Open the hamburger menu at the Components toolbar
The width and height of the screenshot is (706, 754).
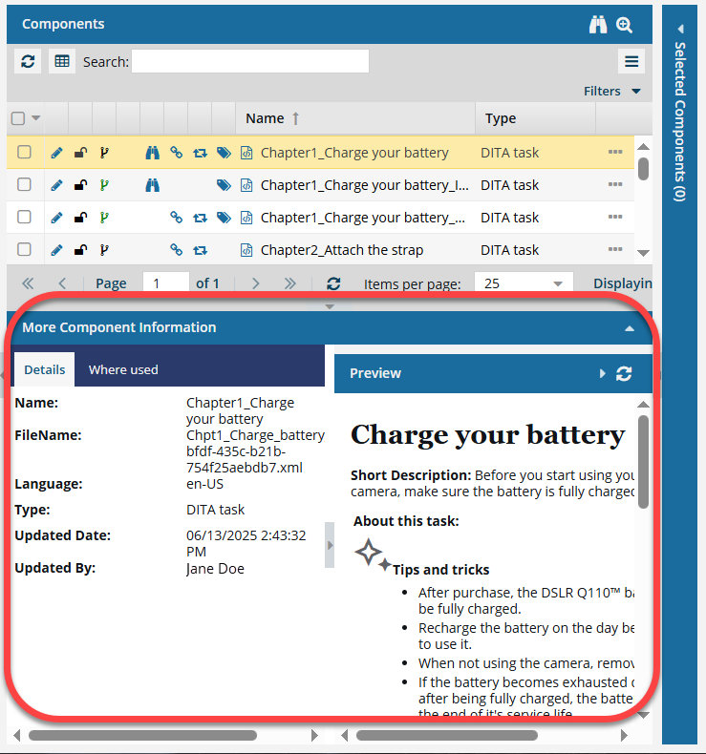631,61
